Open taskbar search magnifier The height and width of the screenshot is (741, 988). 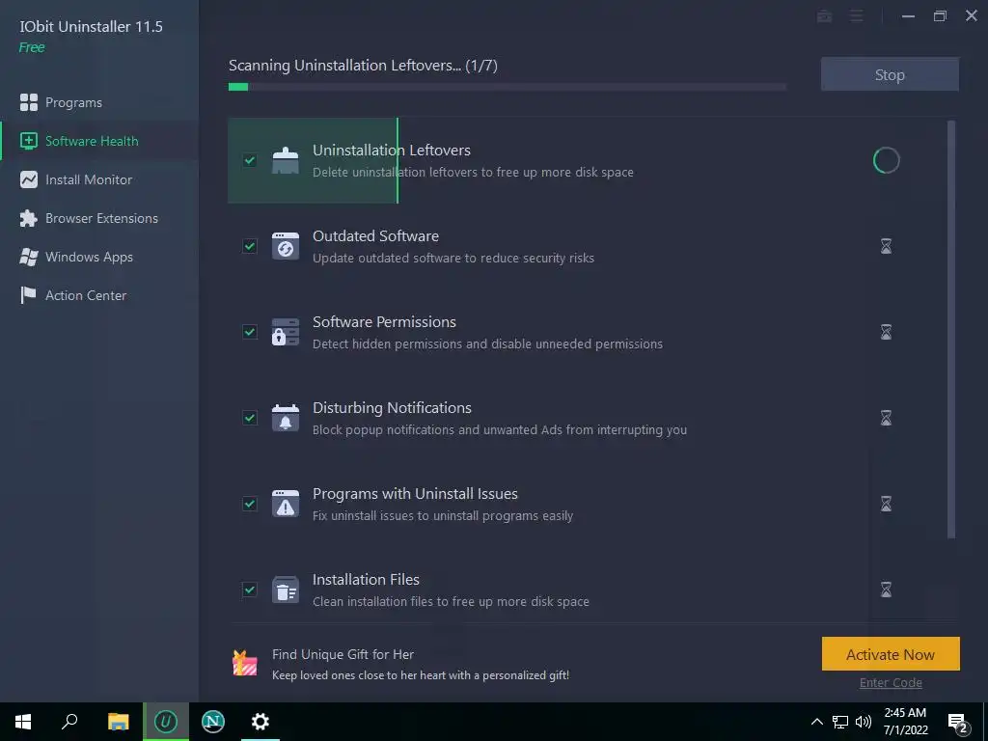69,722
